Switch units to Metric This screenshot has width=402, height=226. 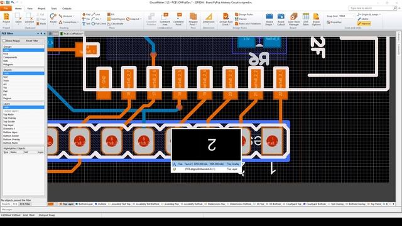(x=363, y=19)
